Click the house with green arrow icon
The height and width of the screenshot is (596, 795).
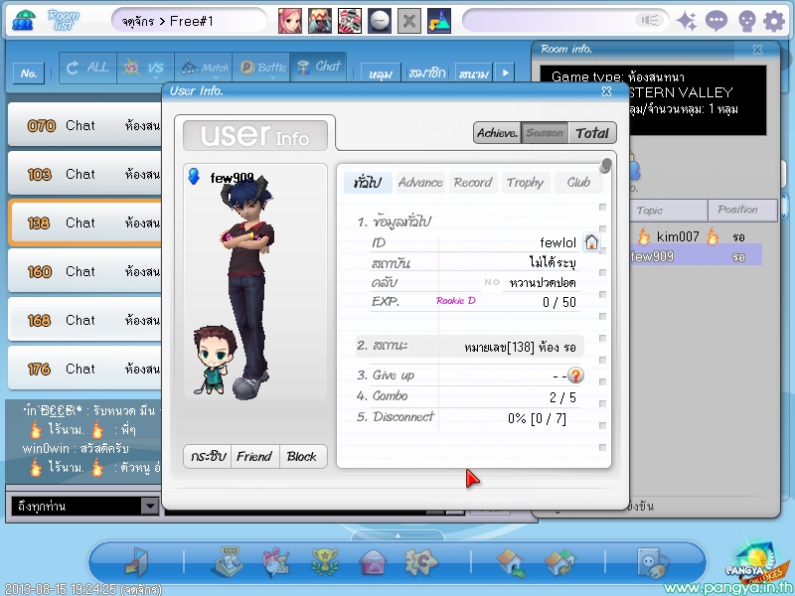pyautogui.click(x=511, y=563)
